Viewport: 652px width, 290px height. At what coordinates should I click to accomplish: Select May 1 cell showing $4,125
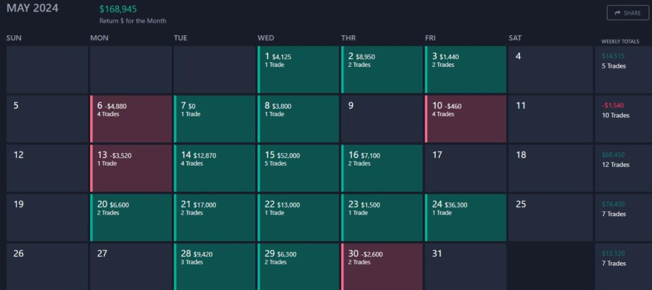(298, 69)
